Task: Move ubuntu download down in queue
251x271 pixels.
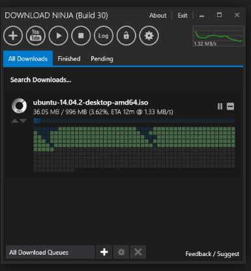Action: pos(23,121)
